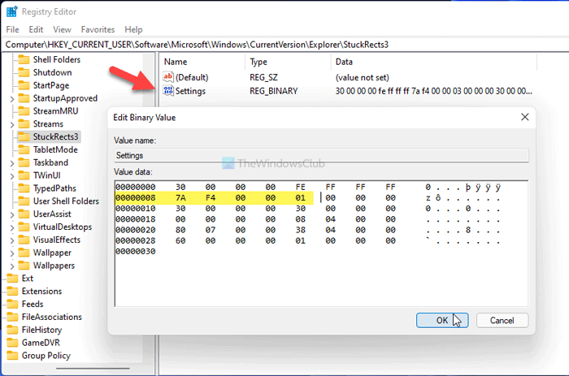Click the F4 byte in row 00000008
Image resolution: width=569 pixels, height=376 pixels.
click(x=211, y=197)
